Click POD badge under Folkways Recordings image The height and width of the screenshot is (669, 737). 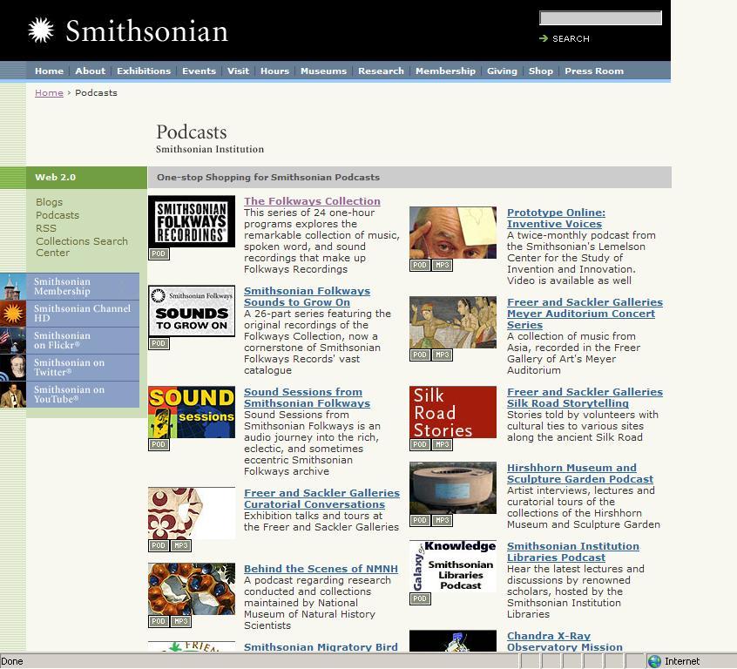click(159, 254)
